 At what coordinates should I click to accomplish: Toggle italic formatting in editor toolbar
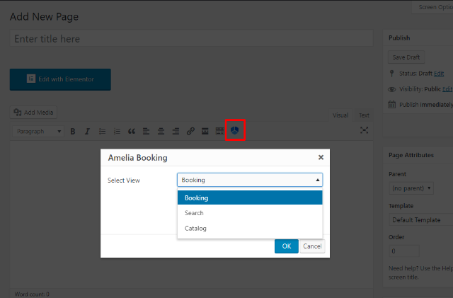coord(87,132)
